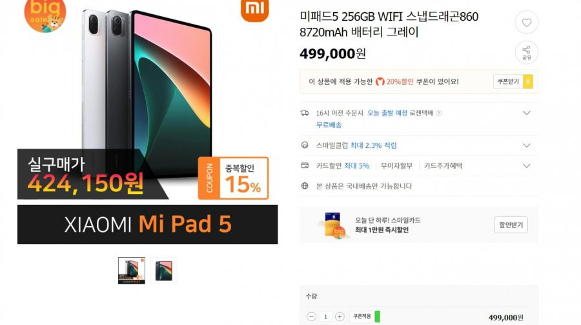Viewport: 581px width, 325px height.
Task: Click the card discount icon
Action: (305, 165)
